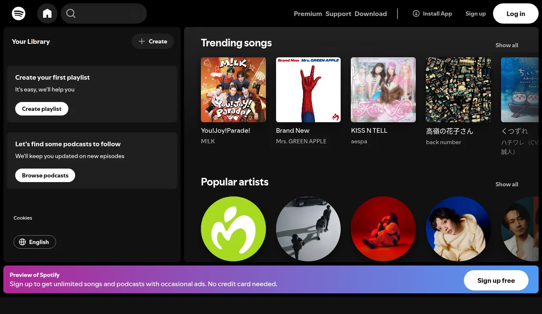The height and width of the screenshot is (314, 542).
Task: Open artist back number link
Action: pos(443,142)
